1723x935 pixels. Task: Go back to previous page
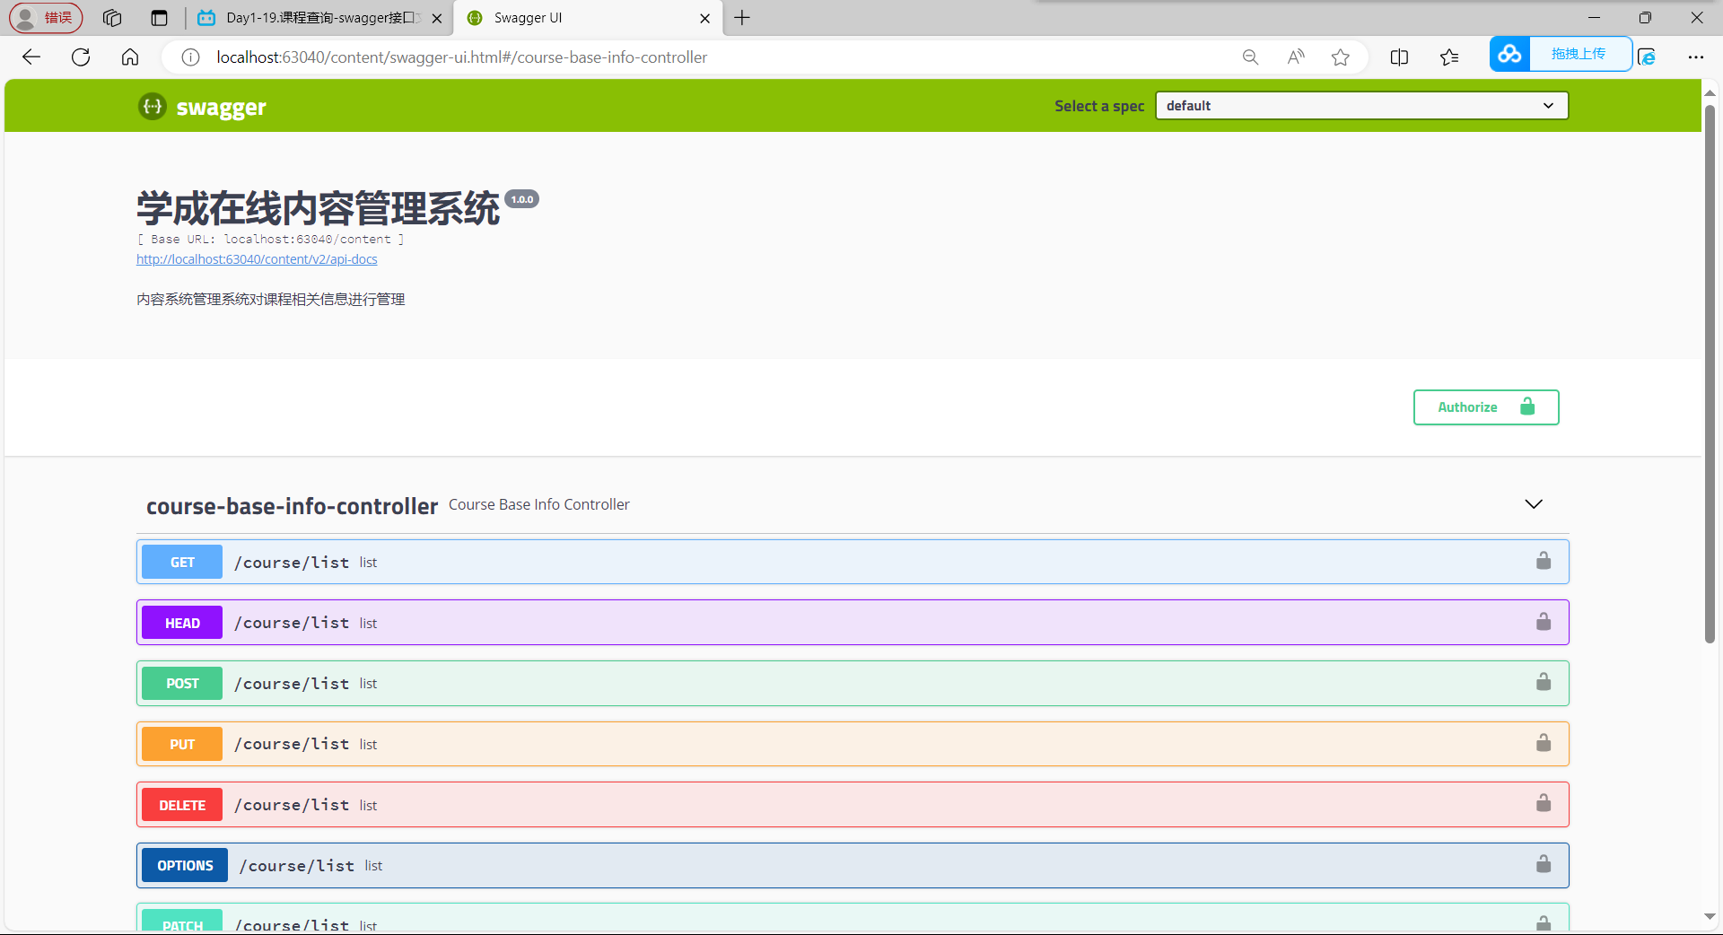point(31,57)
